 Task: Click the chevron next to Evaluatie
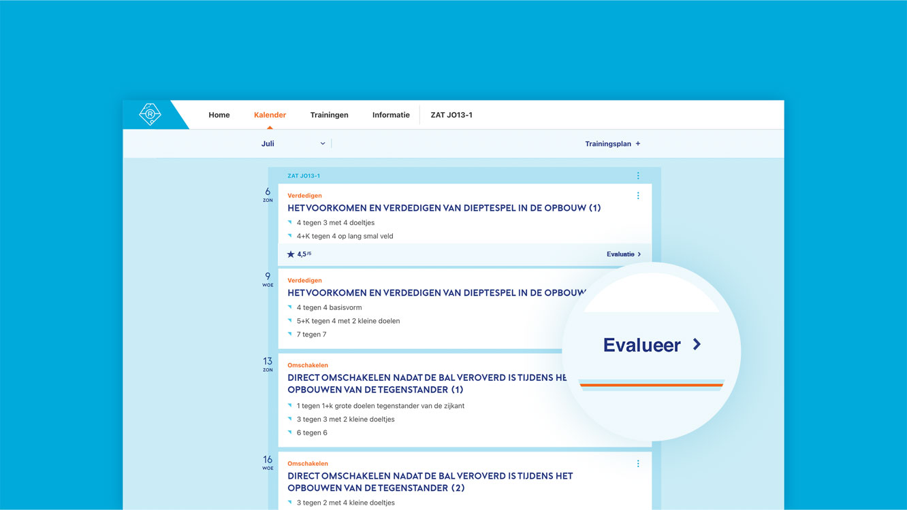(x=639, y=254)
